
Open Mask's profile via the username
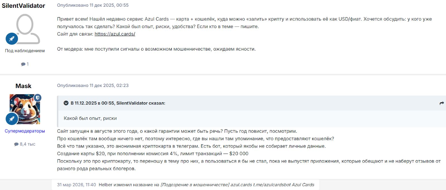[x=23, y=86]
